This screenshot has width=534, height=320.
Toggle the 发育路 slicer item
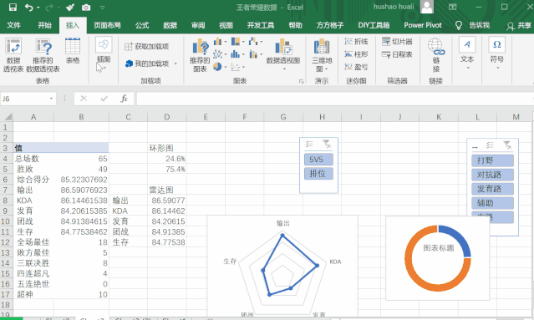pos(492,189)
